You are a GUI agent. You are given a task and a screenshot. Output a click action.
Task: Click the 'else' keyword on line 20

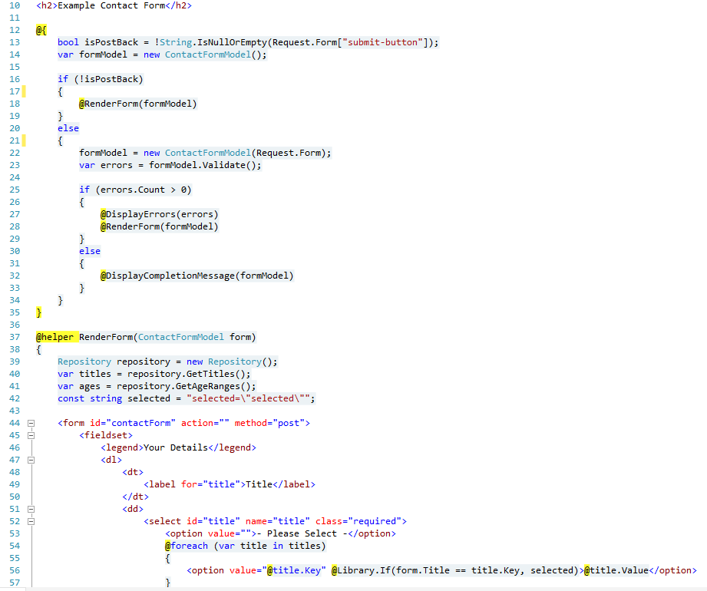[x=68, y=128]
